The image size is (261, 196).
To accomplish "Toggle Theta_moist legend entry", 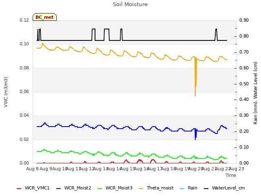I will tap(156, 188).
